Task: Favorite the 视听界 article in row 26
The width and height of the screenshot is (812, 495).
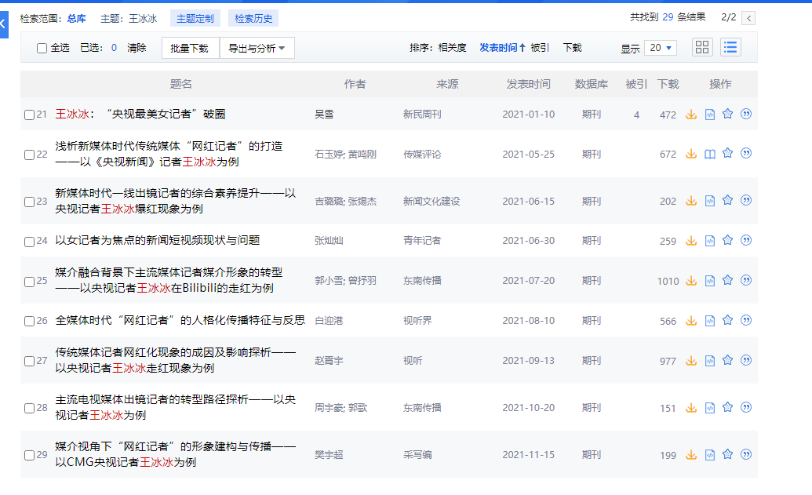Action: coord(727,321)
